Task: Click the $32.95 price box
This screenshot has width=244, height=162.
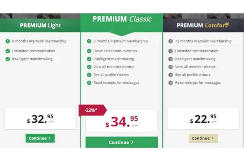Action: pos(40,118)
